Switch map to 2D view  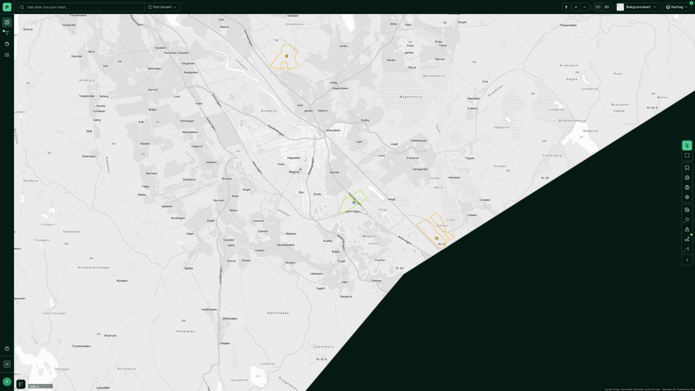(598, 7)
